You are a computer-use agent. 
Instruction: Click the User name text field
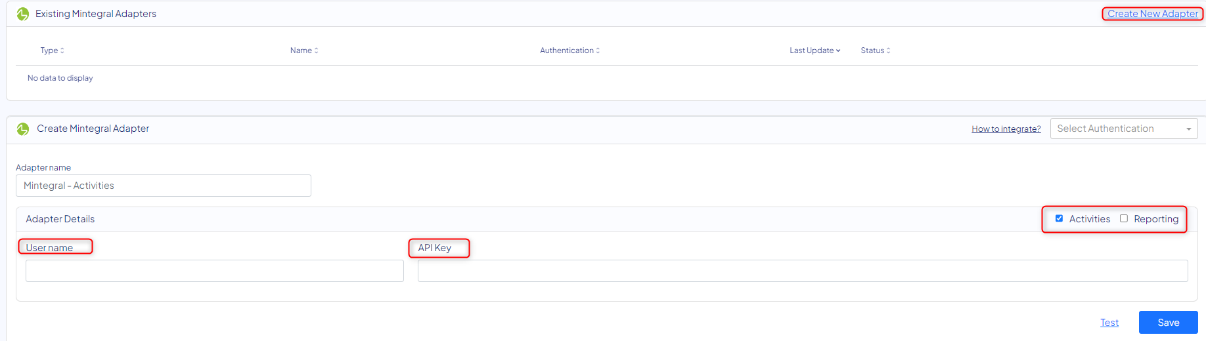pos(214,271)
